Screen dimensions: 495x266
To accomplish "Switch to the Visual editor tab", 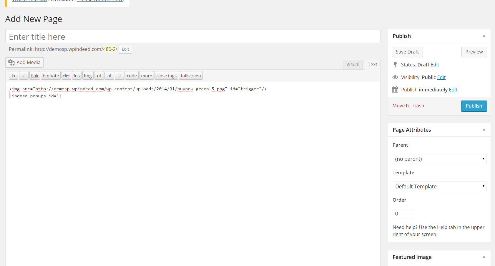I will coord(353,64).
